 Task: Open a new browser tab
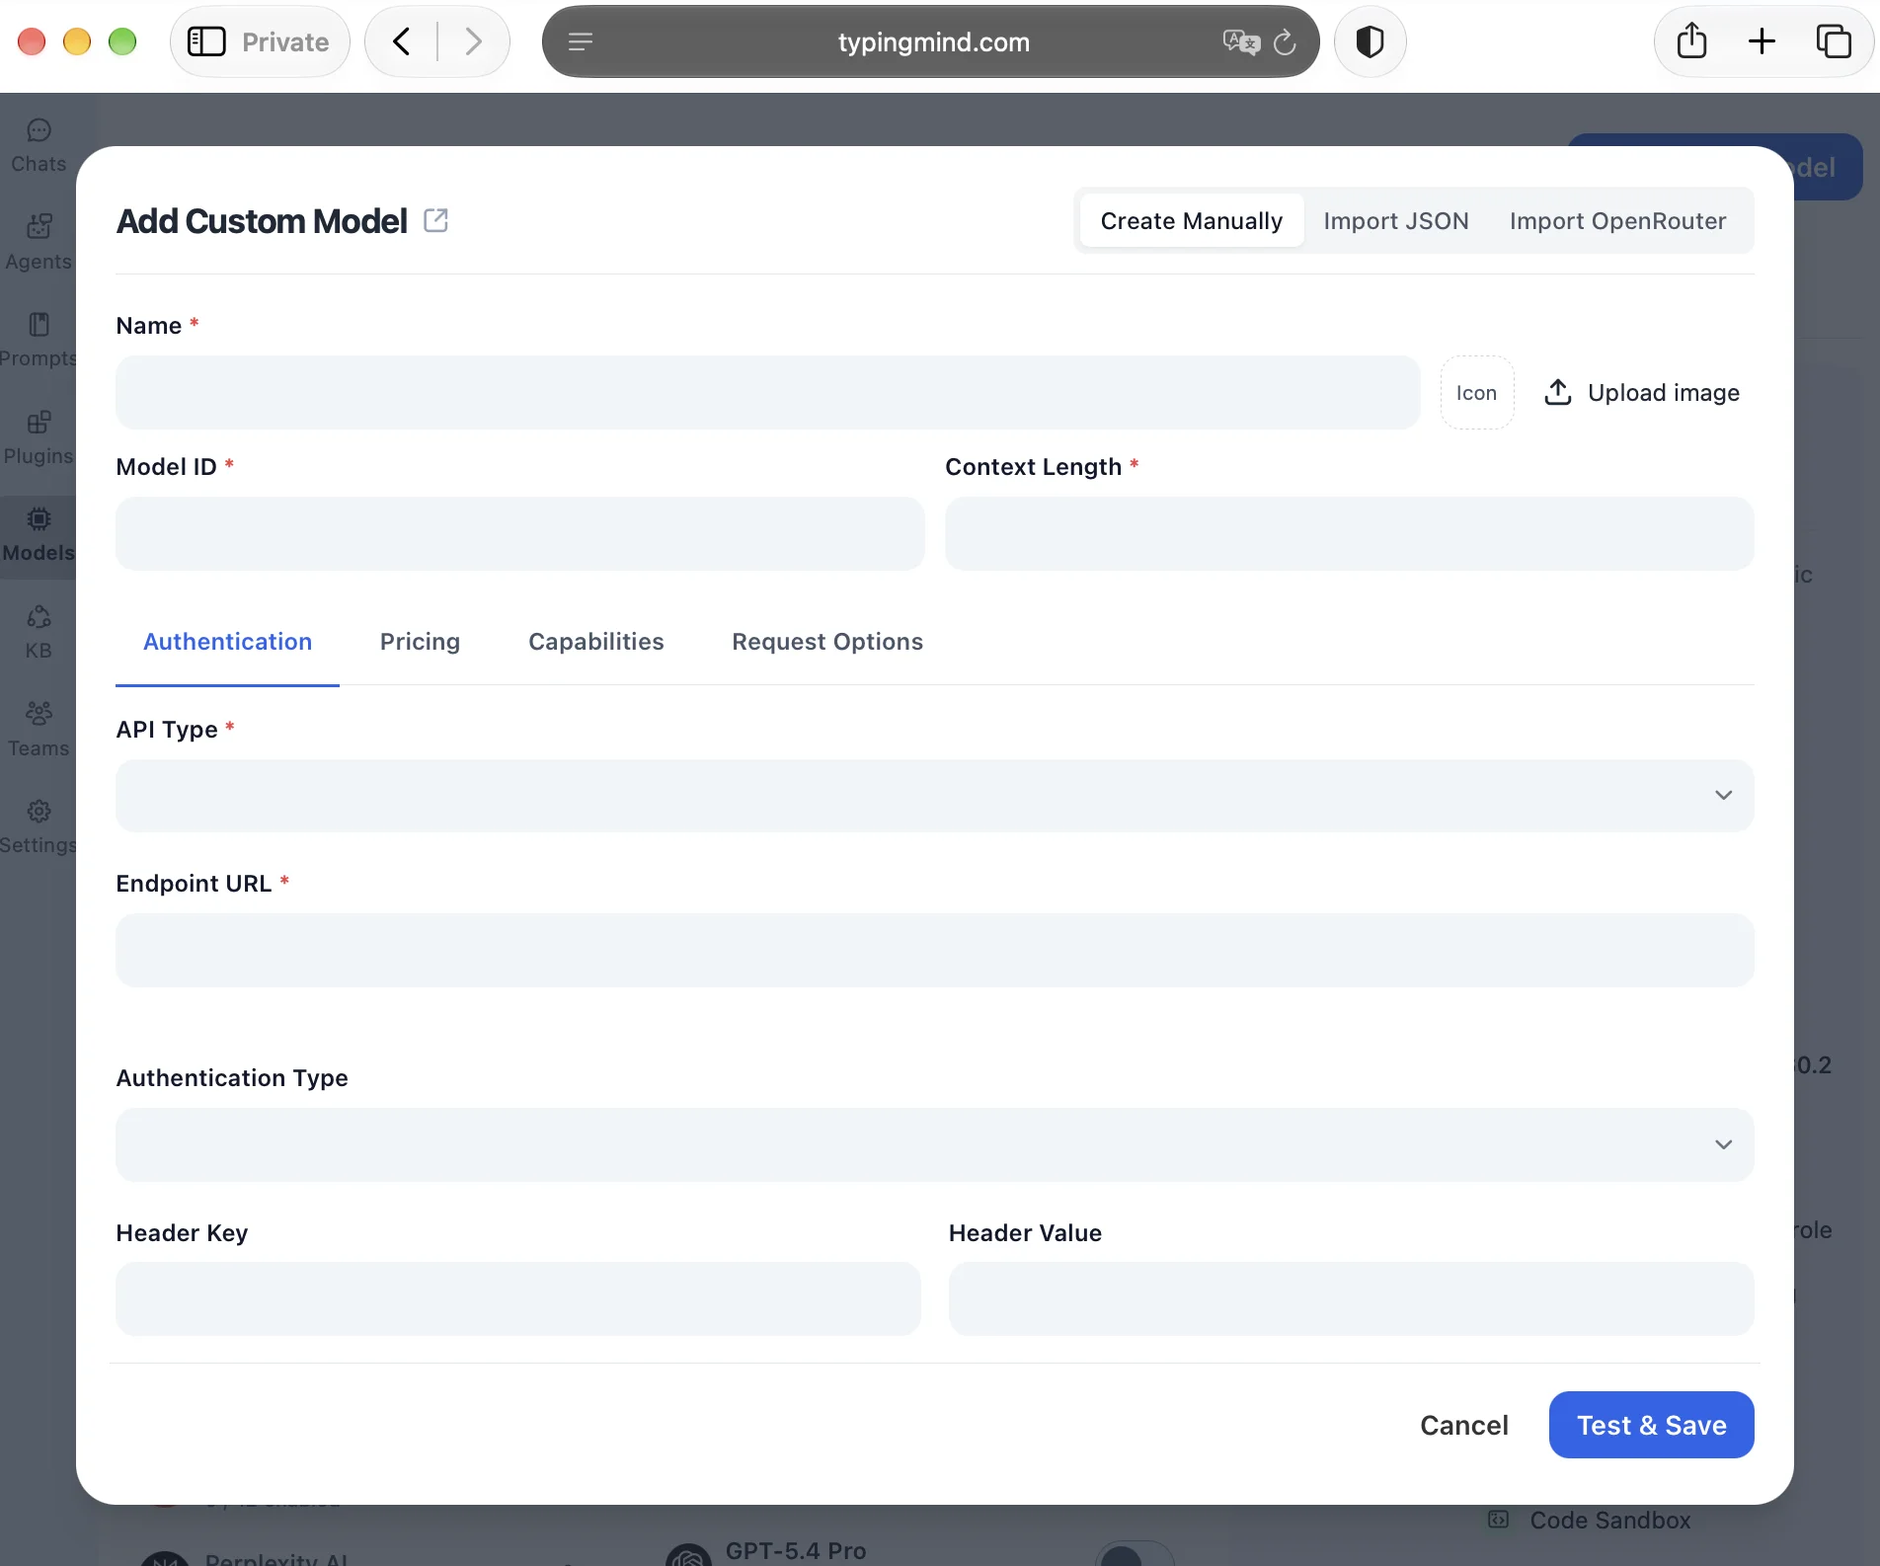tap(1762, 41)
